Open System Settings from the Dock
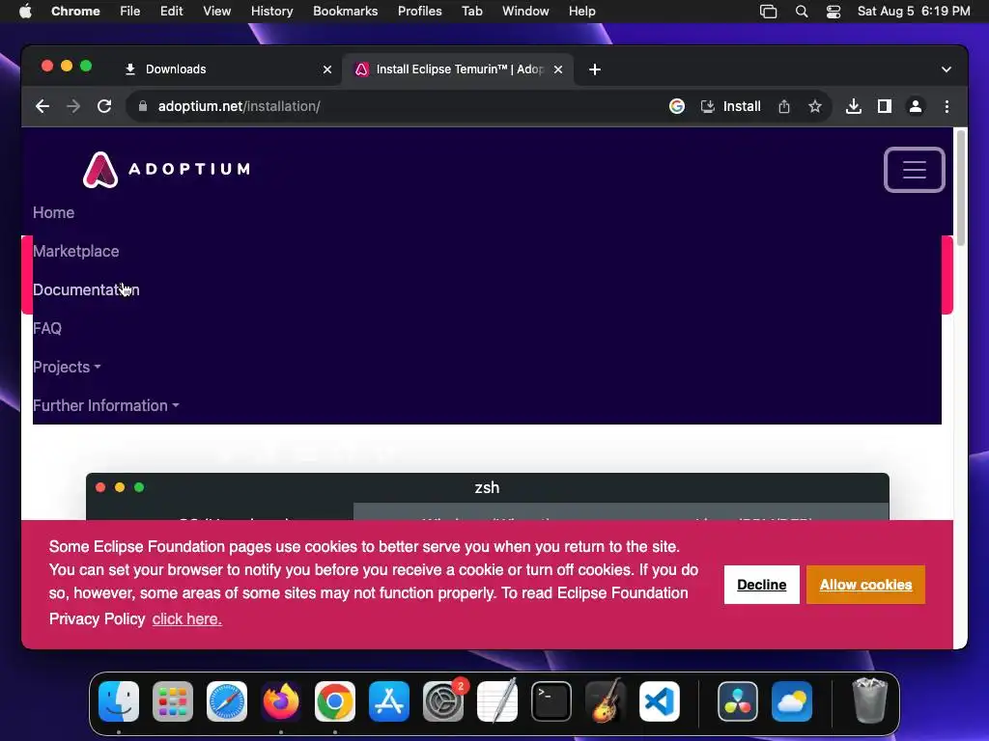Screen dimensions: 989x741 pyautogui.click(x=442, y=701)
